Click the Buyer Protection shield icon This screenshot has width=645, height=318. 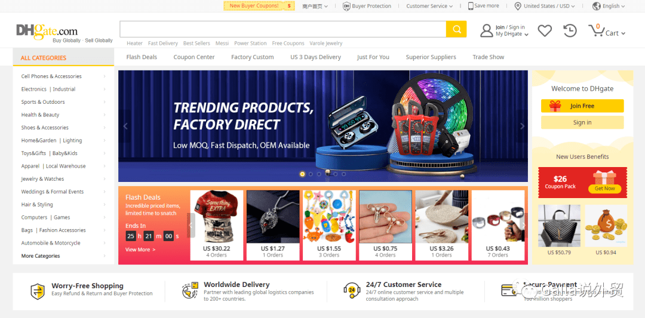point(346,6)
